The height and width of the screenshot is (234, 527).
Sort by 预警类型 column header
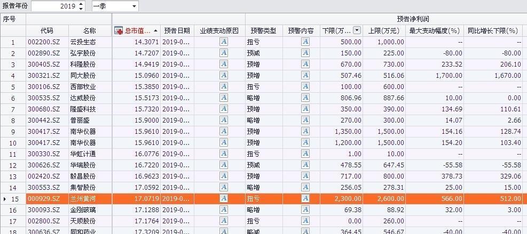point(264,31)
